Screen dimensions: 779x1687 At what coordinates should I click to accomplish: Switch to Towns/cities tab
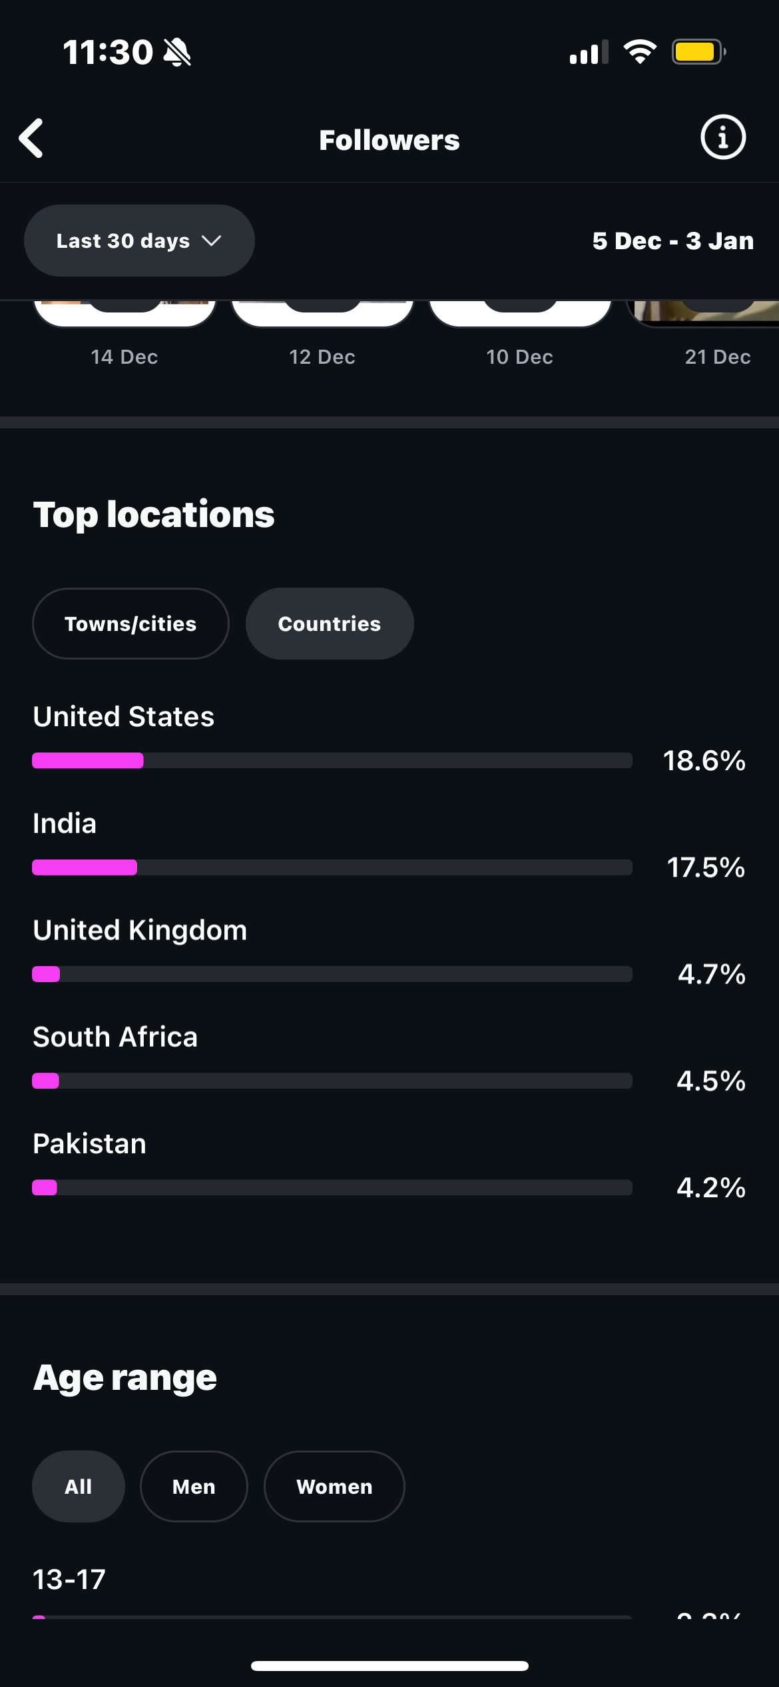130,624
